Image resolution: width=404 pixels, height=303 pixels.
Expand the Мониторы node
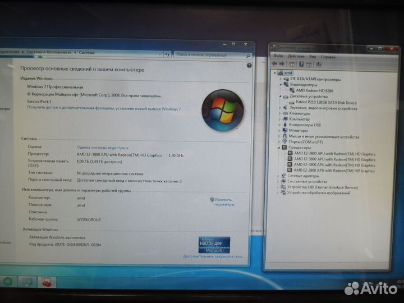[x=279, y=130]
